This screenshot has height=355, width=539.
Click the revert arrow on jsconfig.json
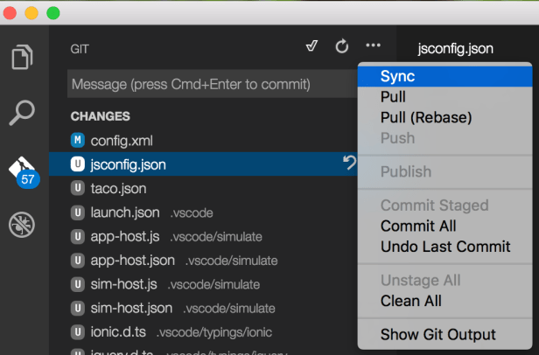point(349,164)
